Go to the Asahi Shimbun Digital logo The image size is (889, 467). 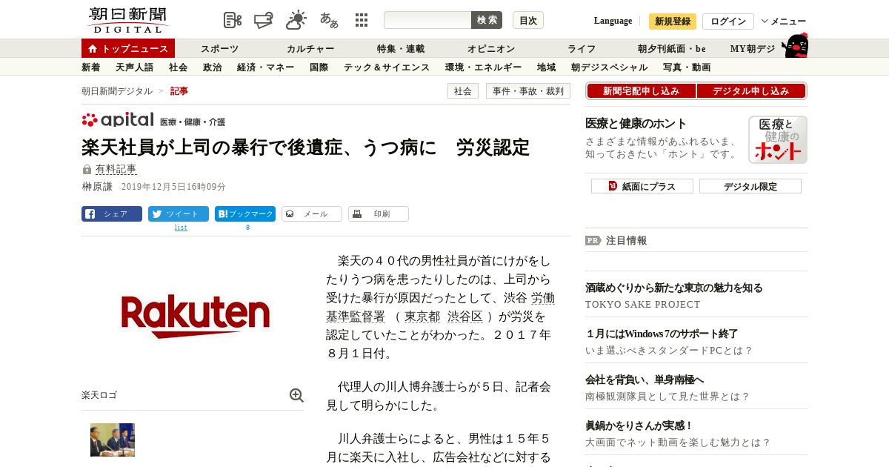(x=128, y=20)
